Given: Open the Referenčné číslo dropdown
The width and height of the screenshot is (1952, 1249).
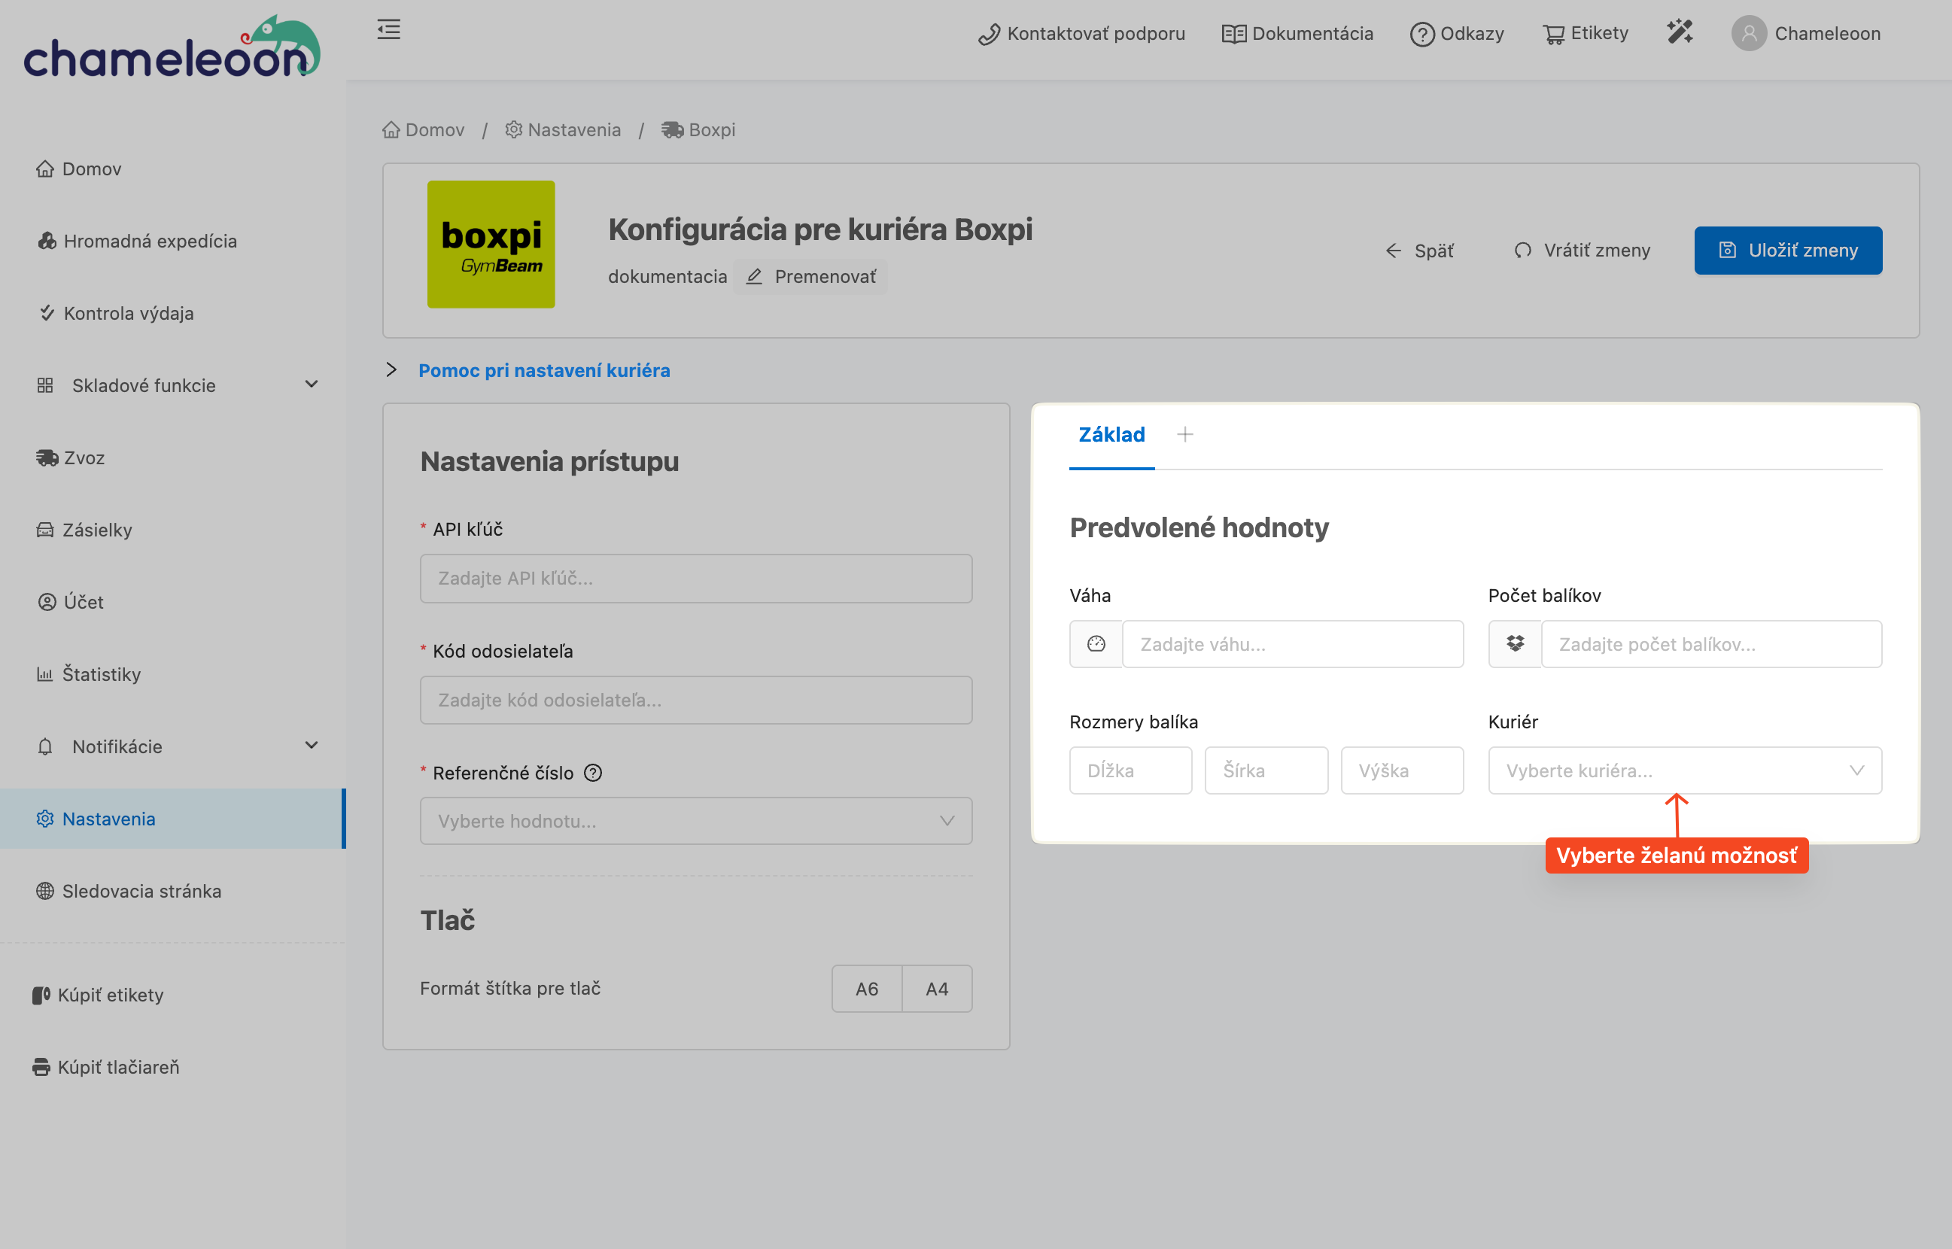Looking at the screenshot, I should click(x=696, y=821).
